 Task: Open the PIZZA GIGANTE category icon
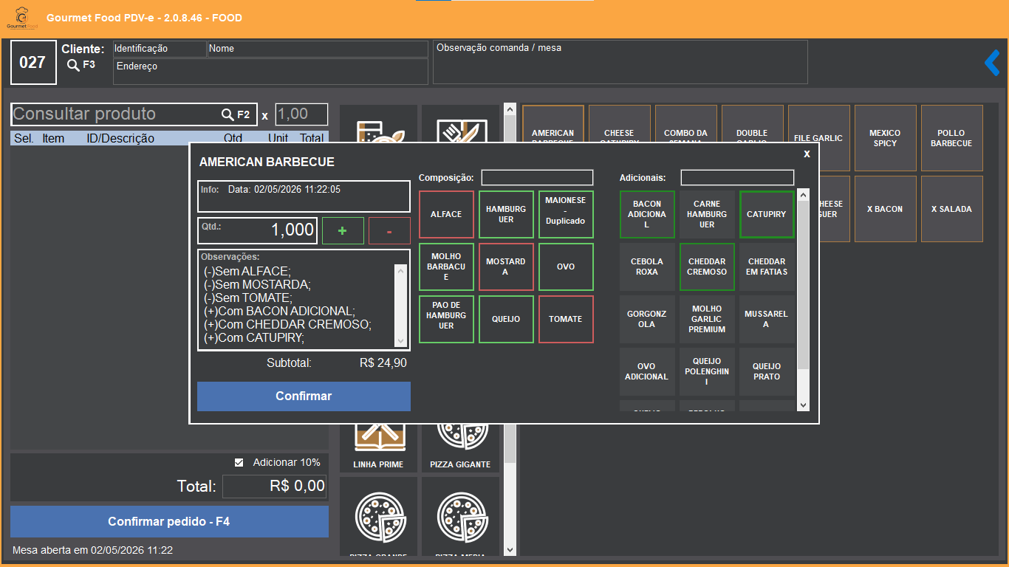pyautogui.click(x=460, y=447)
